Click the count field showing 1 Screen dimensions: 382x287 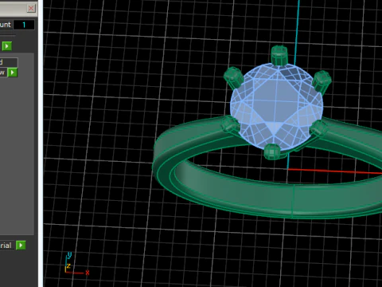[x=24, y=25]
